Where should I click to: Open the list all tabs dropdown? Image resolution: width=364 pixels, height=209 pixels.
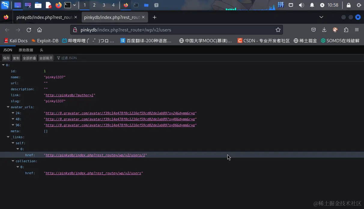(321, 17)
